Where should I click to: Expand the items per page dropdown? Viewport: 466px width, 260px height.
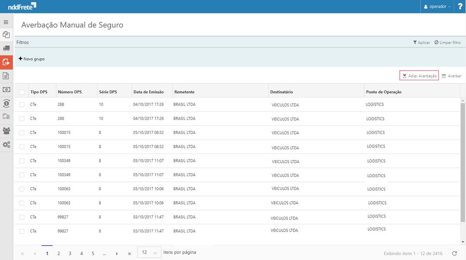pos(149,253)
